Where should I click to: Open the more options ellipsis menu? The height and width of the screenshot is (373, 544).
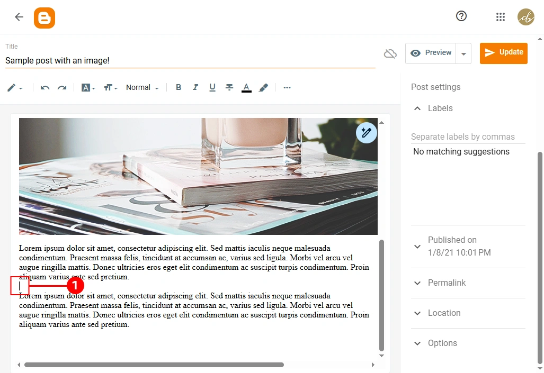pos(287,88)
